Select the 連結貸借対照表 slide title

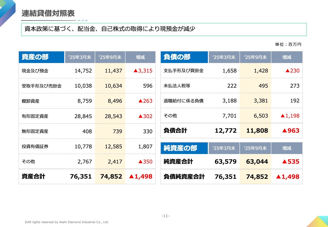pyautogui.click(x=48, y=13)
